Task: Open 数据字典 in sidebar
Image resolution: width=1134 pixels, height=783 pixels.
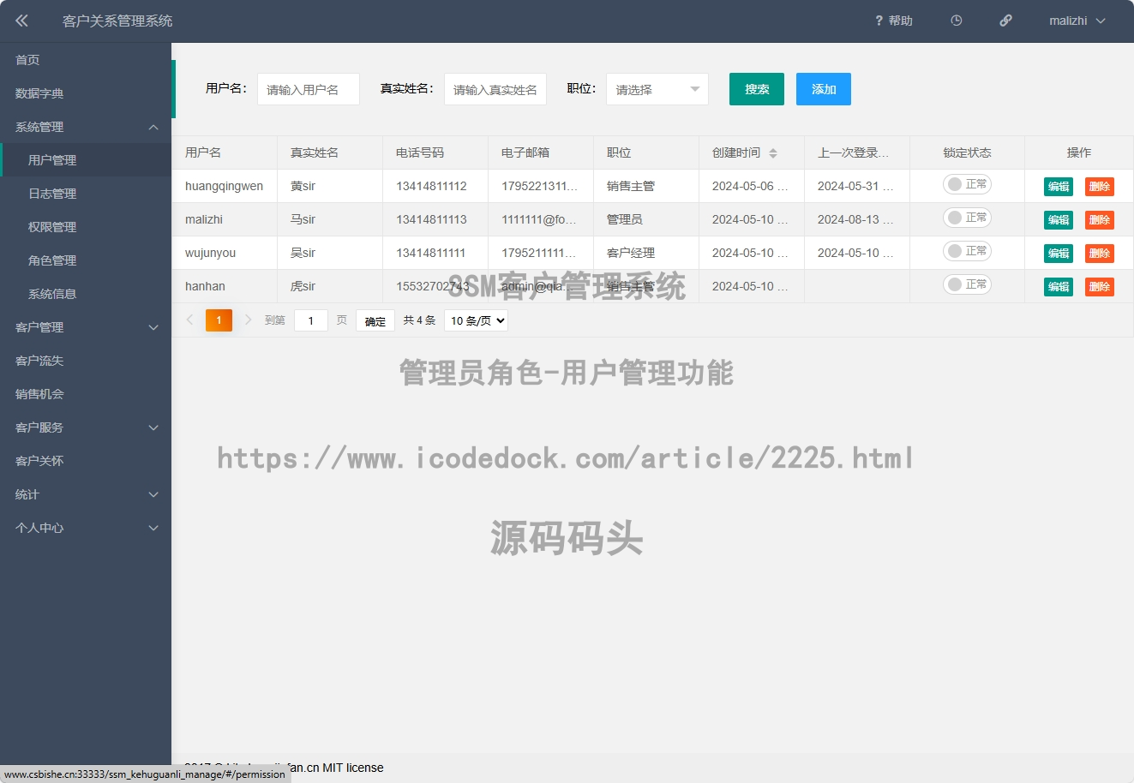Action: (x=86, y=93)
